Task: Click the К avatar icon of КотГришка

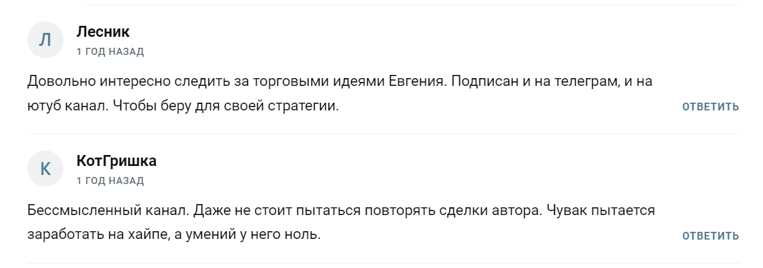Action: pyautogui.click(x=45, y=169)
